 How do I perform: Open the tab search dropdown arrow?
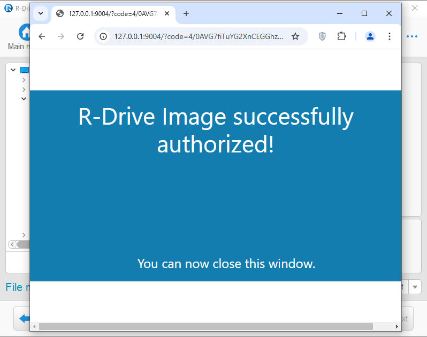coord(41,13)
